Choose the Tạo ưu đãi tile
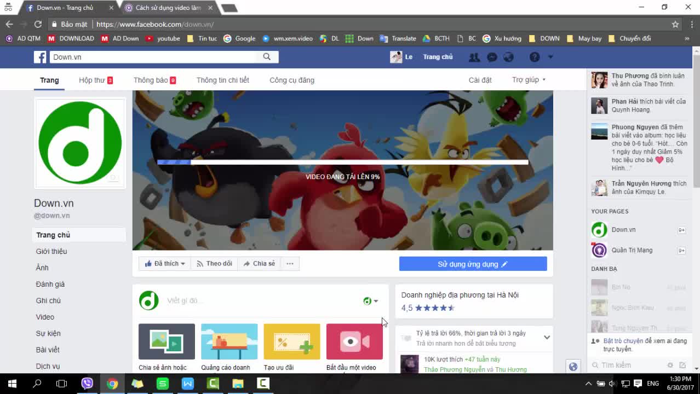The width and height of the screenshot is (700, 394). tap(292, 347)
